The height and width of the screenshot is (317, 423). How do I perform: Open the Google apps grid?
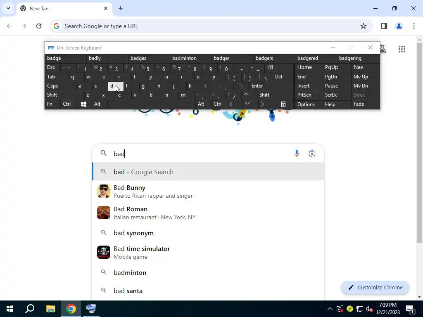pos(402,49)
